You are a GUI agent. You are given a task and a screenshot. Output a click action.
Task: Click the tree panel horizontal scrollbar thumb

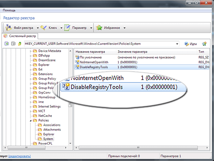[x=26, y=147]
